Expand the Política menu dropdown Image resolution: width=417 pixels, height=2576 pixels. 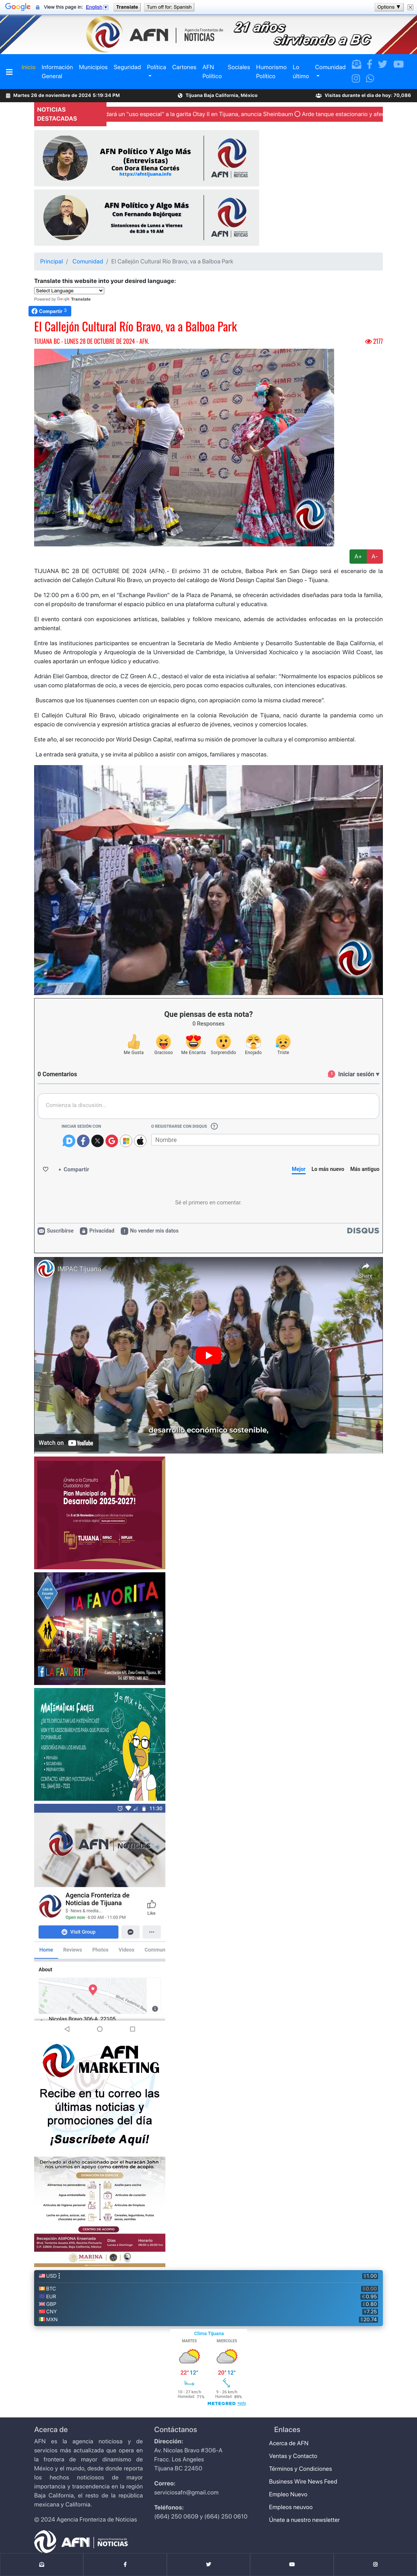coord(157,71)
